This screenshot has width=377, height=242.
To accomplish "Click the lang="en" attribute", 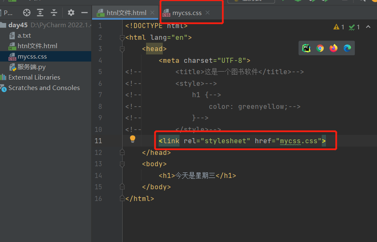I will point(169,38).
